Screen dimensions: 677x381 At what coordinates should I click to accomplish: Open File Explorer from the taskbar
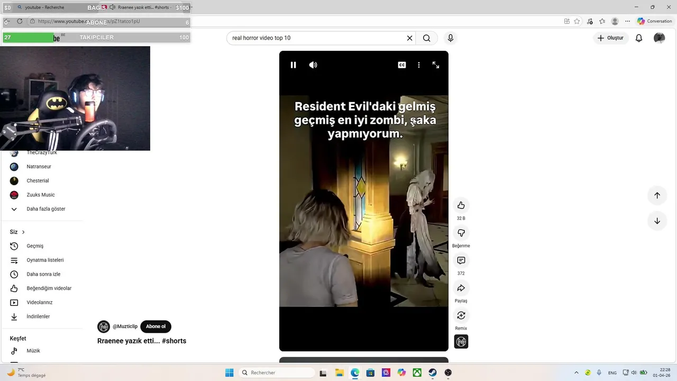click(339, 373)
